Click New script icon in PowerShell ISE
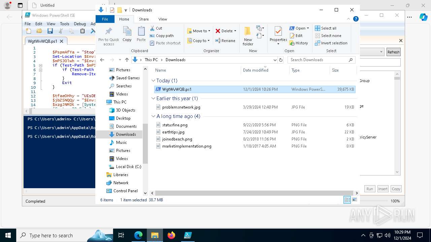The width and height of the screenshot is (431, 242). pyautogui.click(x=29, y=31)
